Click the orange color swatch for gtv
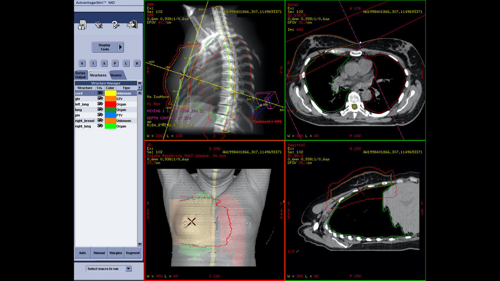Screen dimensions: 500x281 click(110, 99)
